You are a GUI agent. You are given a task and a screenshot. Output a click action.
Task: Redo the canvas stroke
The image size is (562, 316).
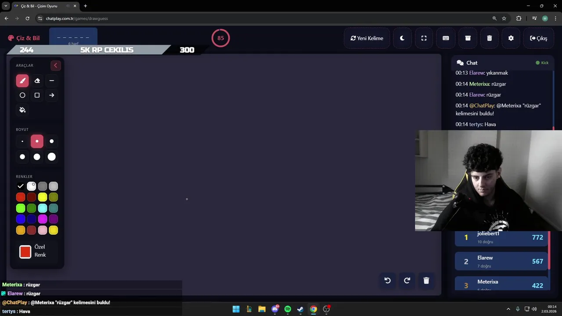pyautogui.click(x=407, y=280)
